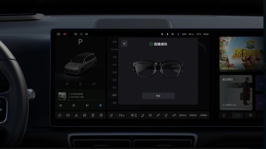Tap the home icon on the passenger screen

(x=224, y=115)
